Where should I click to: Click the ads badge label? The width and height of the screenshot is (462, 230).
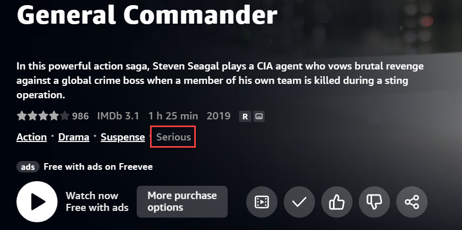coord(28,167)
